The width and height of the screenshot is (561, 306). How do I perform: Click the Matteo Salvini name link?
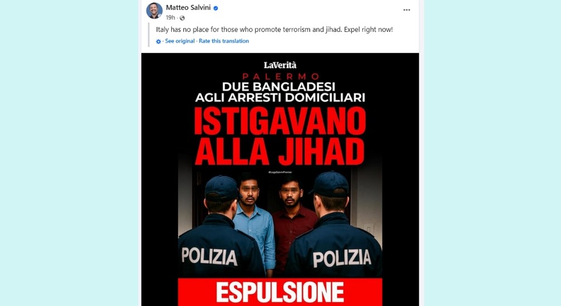tap(188, 7)
